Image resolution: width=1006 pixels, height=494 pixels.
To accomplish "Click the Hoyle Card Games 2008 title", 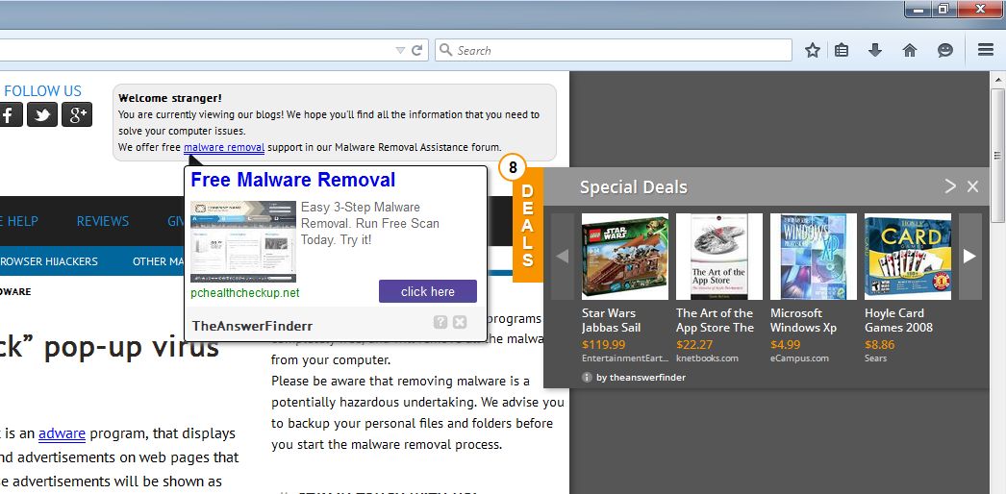I will point(899,320).
